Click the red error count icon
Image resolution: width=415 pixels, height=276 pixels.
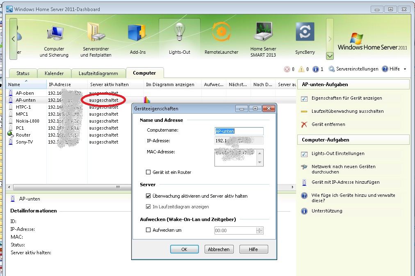287,69
